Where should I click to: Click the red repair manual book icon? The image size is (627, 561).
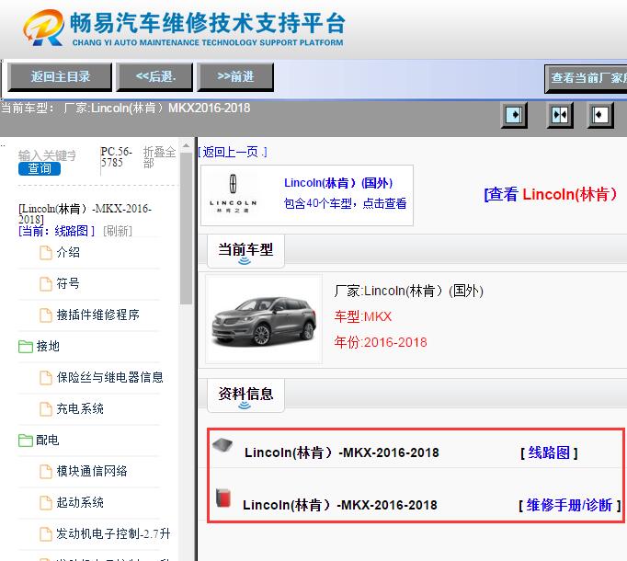[x=223, y=498]
